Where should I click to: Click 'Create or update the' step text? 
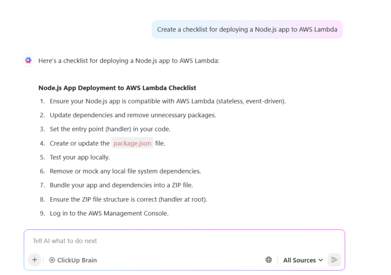(x=80, y=143)
